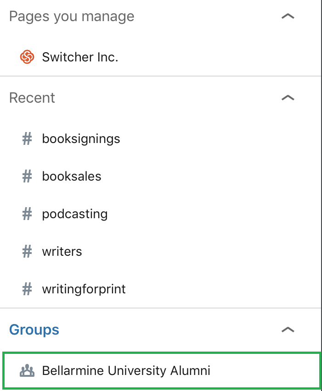This screenshot has width=322, height=391.
Task: Click the hashtag icon beside writingforprint
Action: (x=28, y=289)
